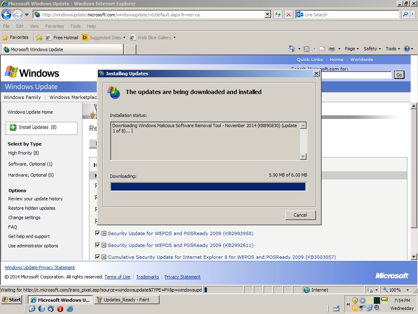Expand details for KB3003057 update

click(104, 257)
